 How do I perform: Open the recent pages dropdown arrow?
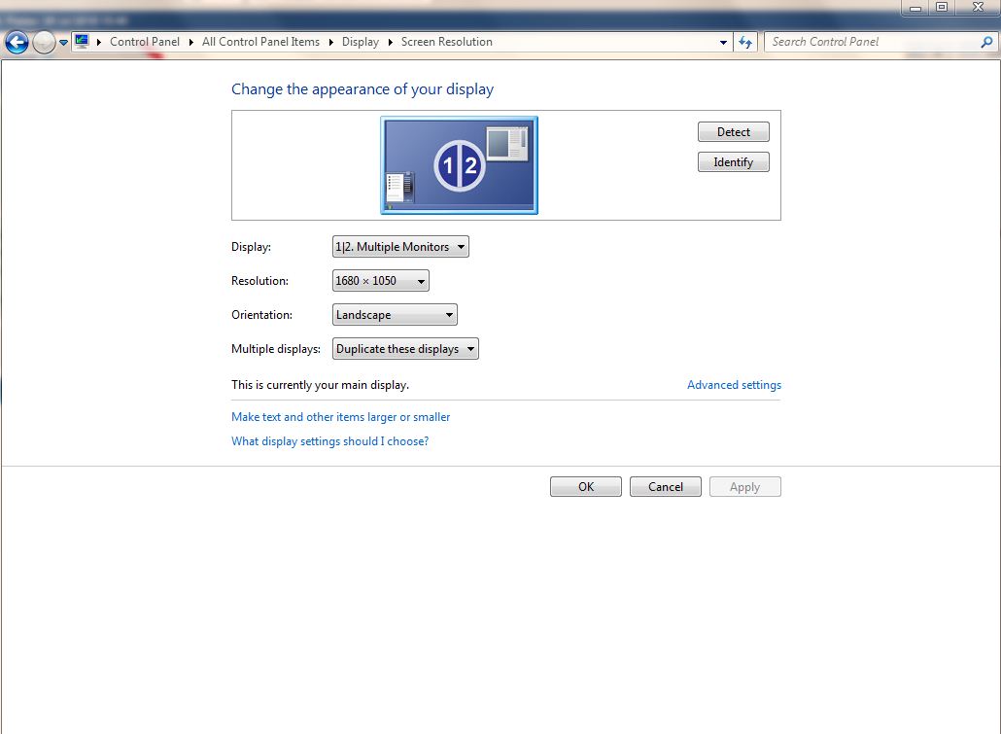click(63, 43)
